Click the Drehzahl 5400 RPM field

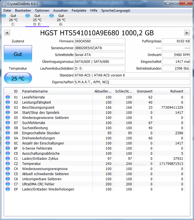click(176, 55)
